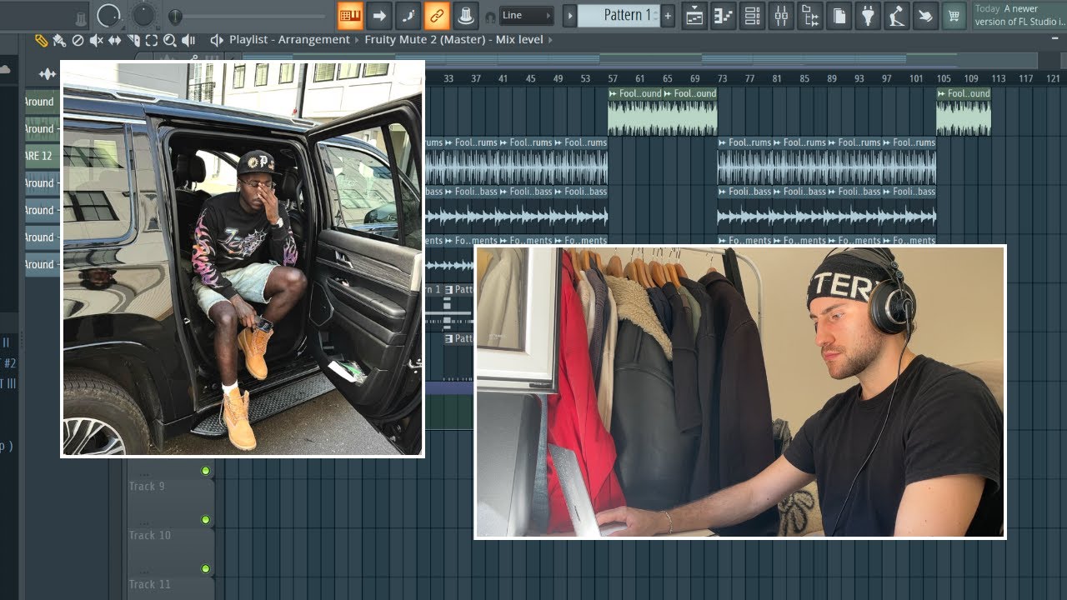Open the Pattern 1 selector
The width and height of the screenshot is (1067, 600).
(618, 15)
